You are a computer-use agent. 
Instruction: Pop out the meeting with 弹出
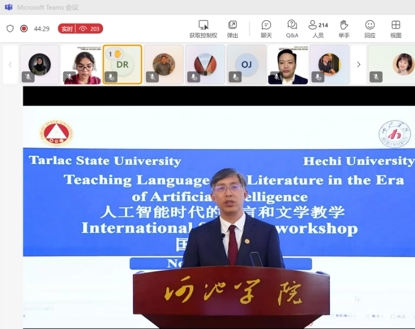(x=232, y=25)
